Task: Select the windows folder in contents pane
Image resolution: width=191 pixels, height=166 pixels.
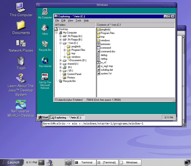Action: point(104,40)
